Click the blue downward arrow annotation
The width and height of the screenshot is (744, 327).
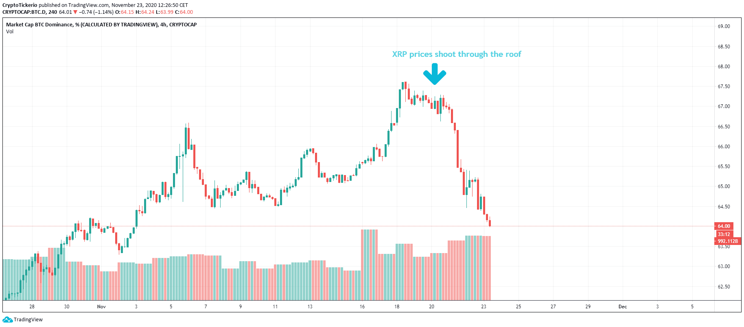[434, 74]
